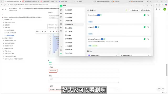Switch to the SiliconCloud browser tab
The width and height of the screenshot is (168, 94).
click(67, 1)
